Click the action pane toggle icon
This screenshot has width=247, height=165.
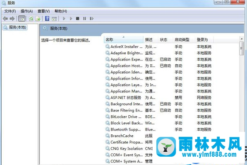pyautogui.click(x=54, y=19)
